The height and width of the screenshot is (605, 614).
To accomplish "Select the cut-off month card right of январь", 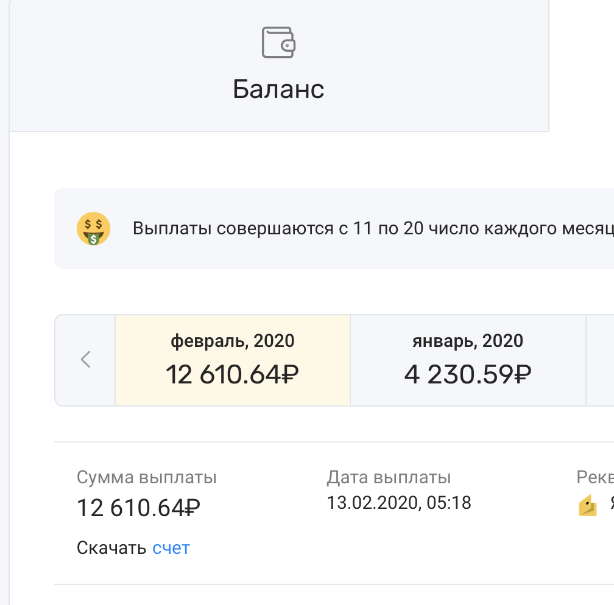I will [x=601, y=359].
